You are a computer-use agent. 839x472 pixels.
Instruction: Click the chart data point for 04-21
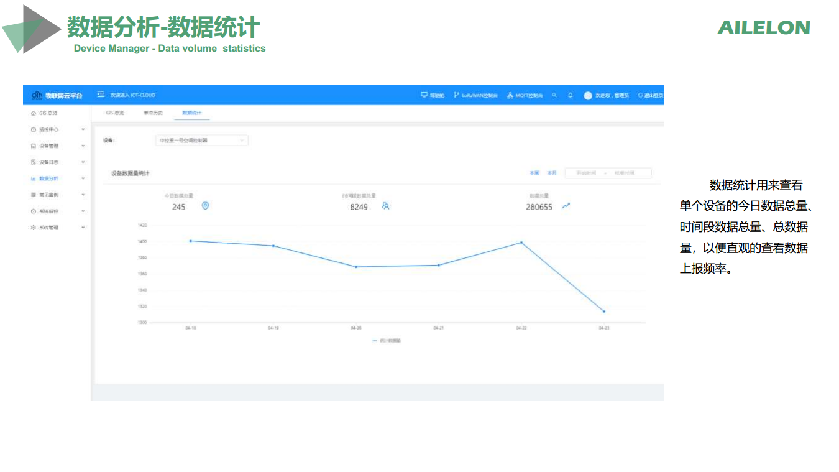pyautogui.click(x=439, y=265)
